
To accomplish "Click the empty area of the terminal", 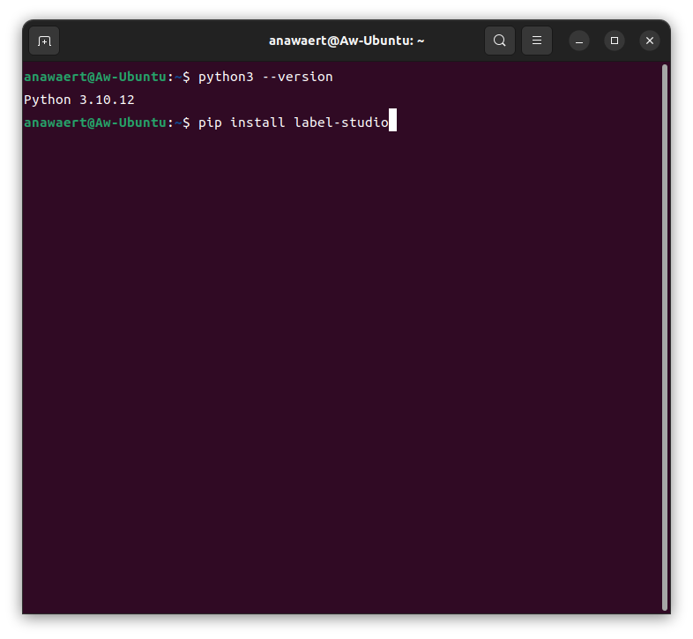I will (344, 370).
